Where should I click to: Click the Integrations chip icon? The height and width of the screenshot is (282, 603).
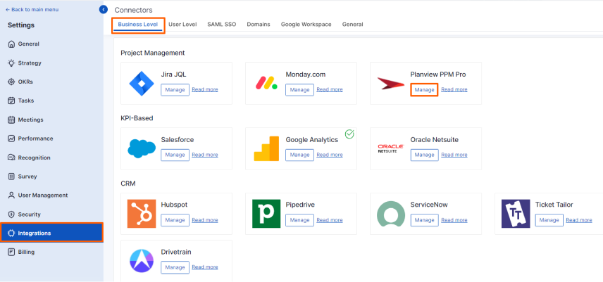11,233
